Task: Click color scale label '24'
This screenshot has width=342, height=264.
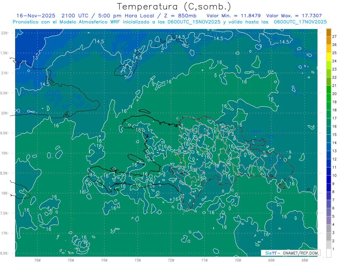Action: pyautogui.click(x=335, y=61)
